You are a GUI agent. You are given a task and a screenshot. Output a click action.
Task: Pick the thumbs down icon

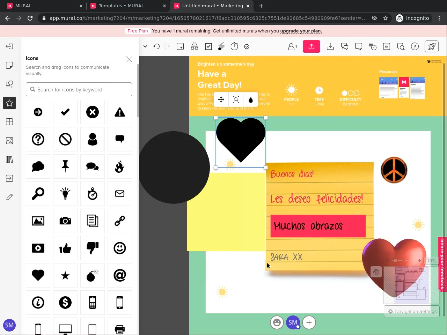tap(93, 248)
